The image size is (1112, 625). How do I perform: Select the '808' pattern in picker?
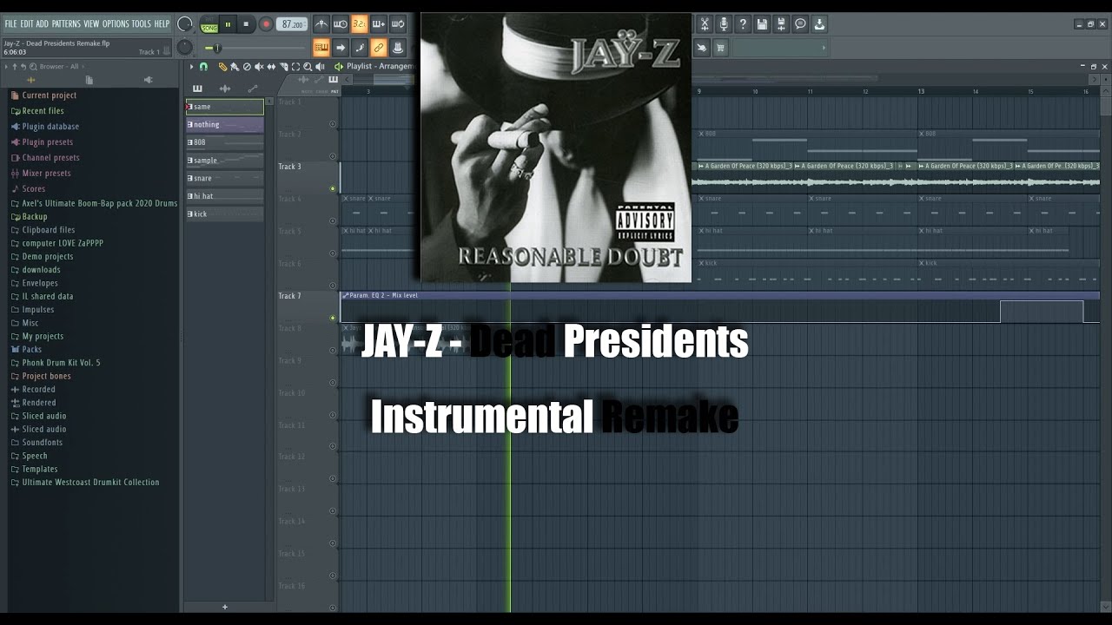click(224, 142)
